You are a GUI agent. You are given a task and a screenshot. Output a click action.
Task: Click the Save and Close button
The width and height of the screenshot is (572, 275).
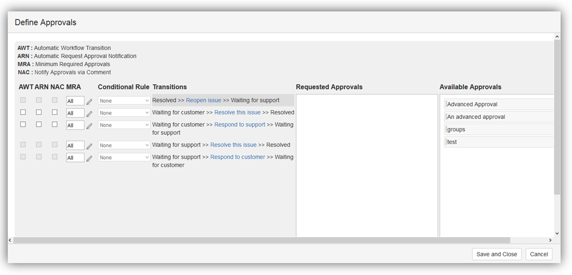pos(496,254)
